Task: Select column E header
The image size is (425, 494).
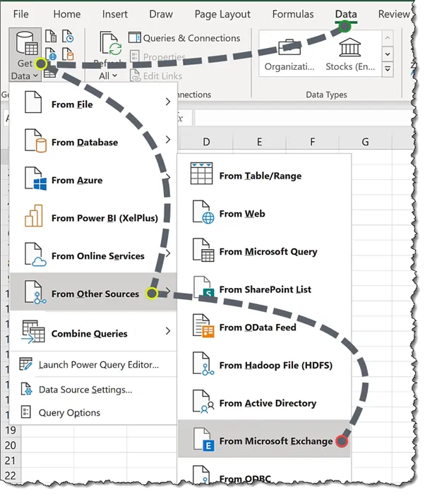Action: [x=259, y=143]
